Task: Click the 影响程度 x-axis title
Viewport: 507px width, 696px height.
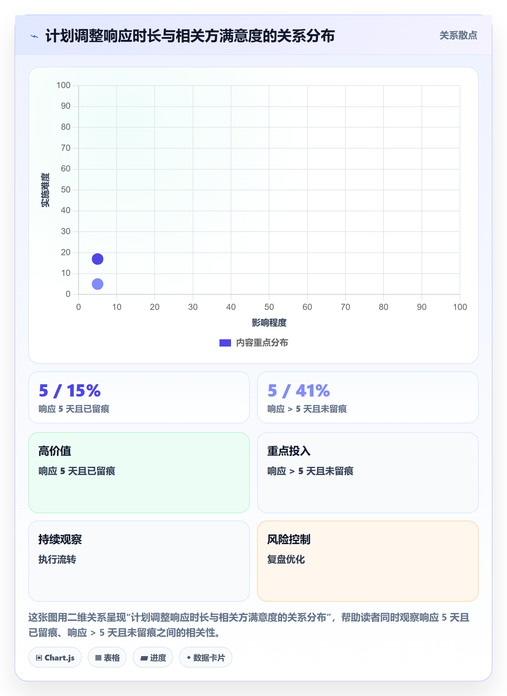Action: 269,323
